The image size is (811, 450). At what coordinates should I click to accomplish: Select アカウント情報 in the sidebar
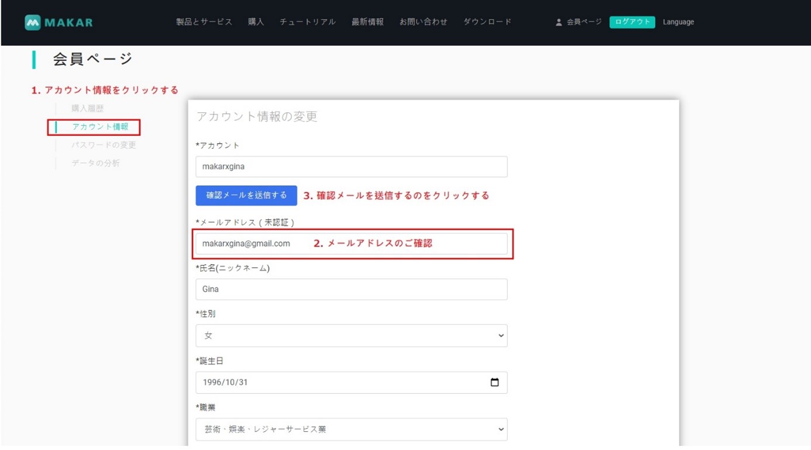click(x=100, y=127)
